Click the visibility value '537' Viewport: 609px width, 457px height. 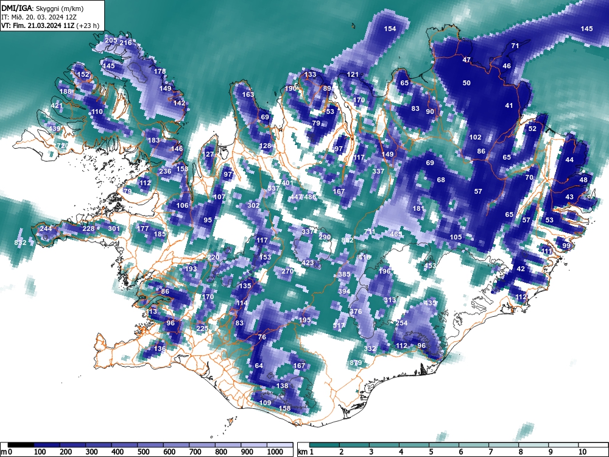(273, 188)
